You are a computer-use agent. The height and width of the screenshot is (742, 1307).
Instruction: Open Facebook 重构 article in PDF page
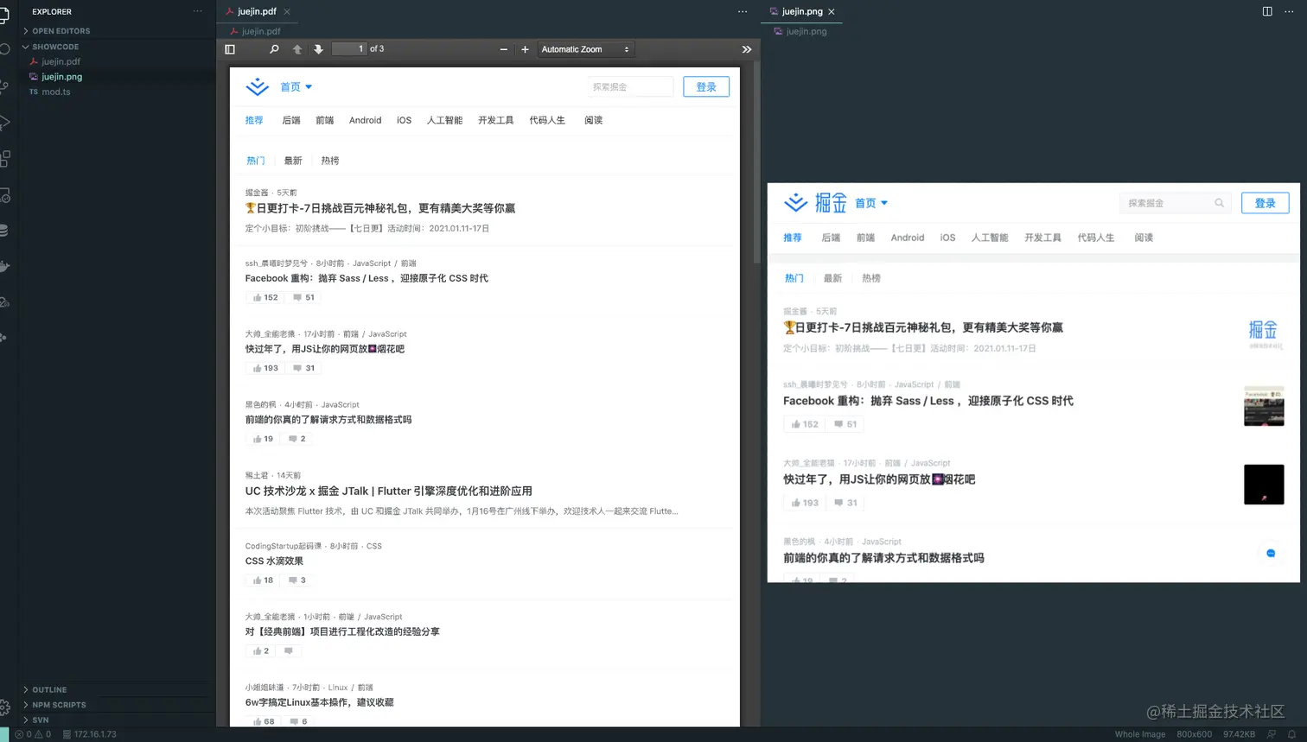(x=367, y=278)
